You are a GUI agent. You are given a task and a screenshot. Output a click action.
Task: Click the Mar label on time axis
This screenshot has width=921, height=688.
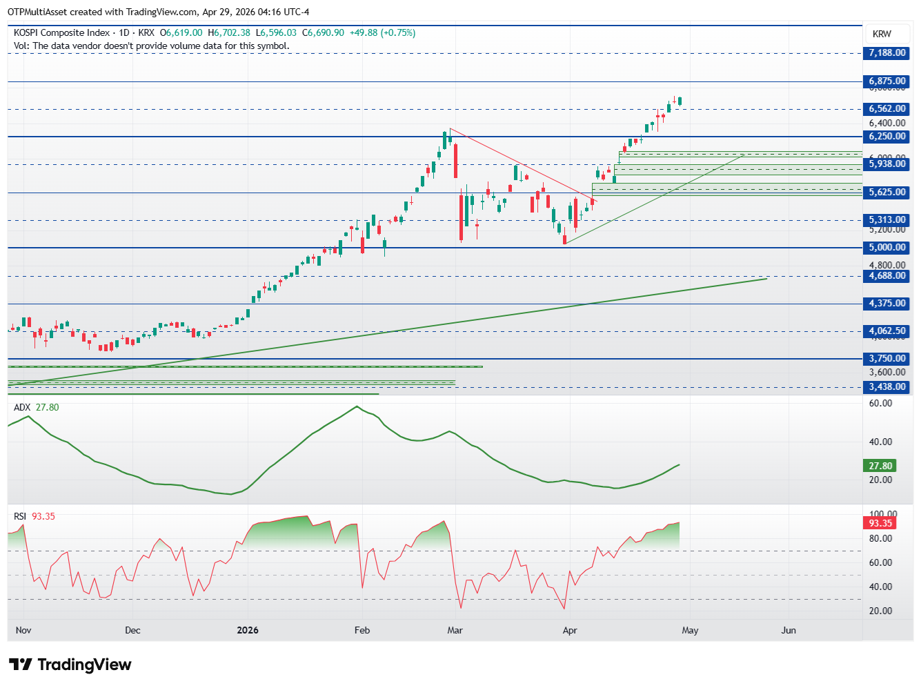pyautogui.click(x=455, y=630)
